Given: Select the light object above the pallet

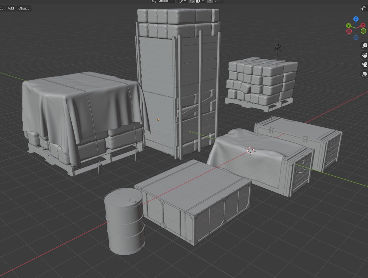Looking at the screenshot, I should pos(278,48).
